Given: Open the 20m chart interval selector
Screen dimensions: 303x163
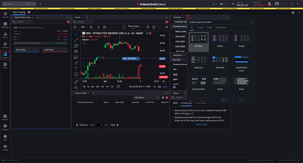Looking at the screenshot, I should pos(83,27).
